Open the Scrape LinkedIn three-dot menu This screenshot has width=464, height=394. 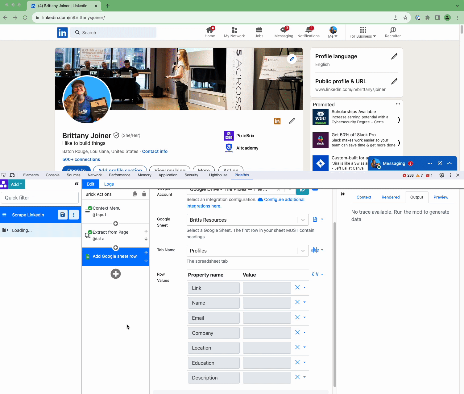(73, 215)
